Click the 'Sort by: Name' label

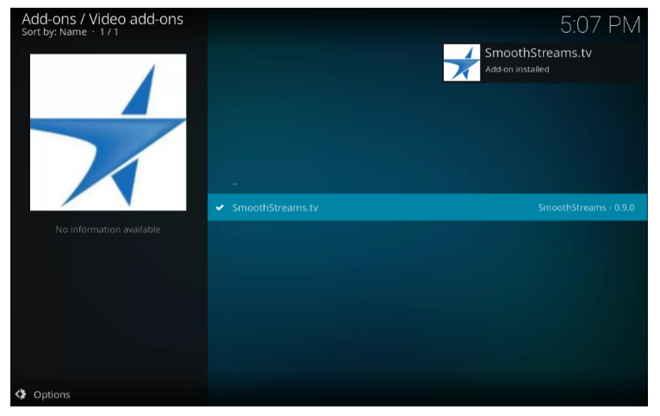[x=54, y=32]
